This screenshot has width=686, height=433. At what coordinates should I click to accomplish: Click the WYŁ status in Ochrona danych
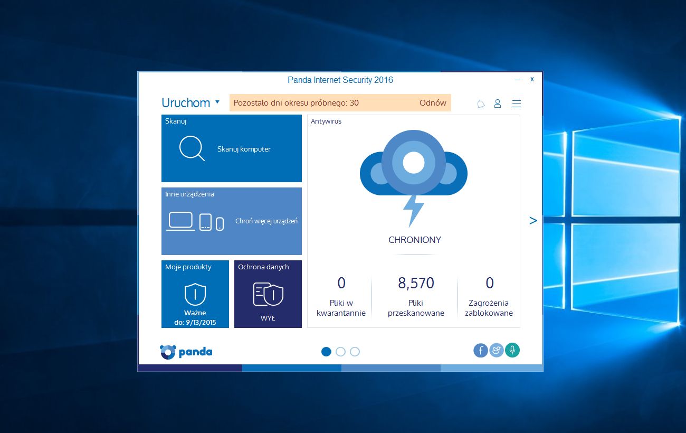coord(268,318)
